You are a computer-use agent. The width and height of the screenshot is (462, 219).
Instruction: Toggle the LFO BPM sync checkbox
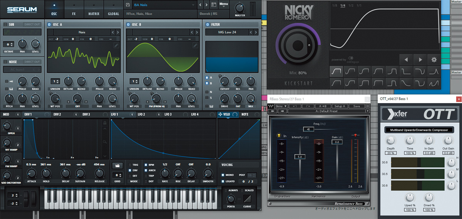(x=146, y=165)
